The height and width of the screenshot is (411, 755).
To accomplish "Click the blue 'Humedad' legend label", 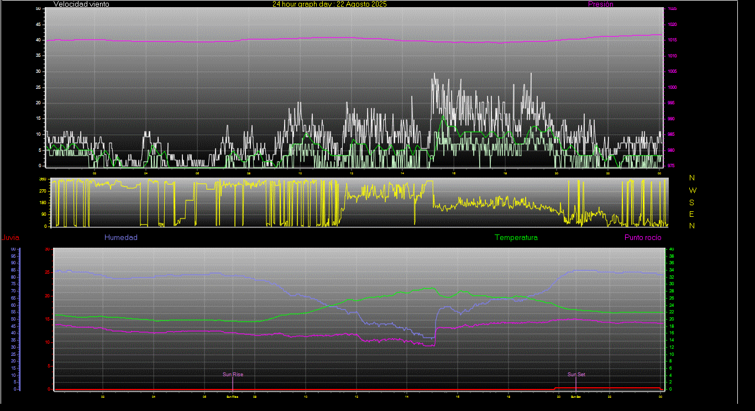I will click(120, 237).
